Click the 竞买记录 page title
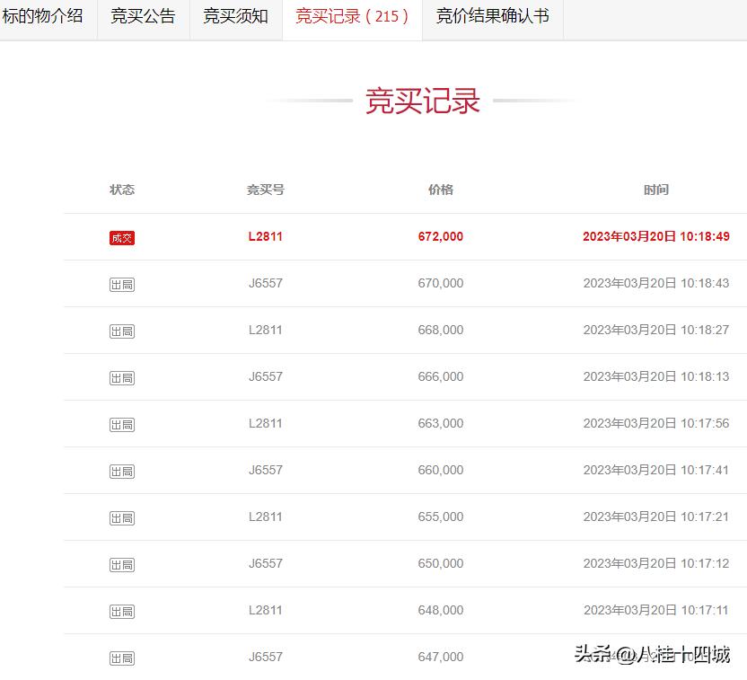The width and height of the screenshot is (747, 680). coord(422,101)
